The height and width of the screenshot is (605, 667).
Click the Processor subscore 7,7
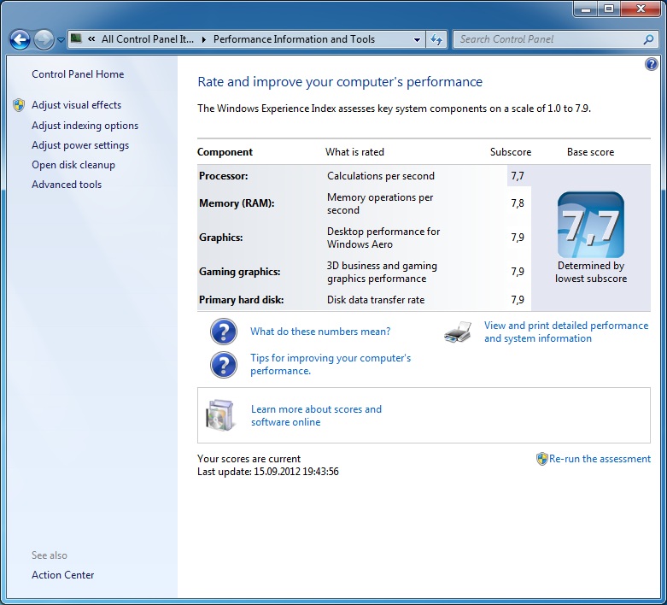tap(518, 176)
